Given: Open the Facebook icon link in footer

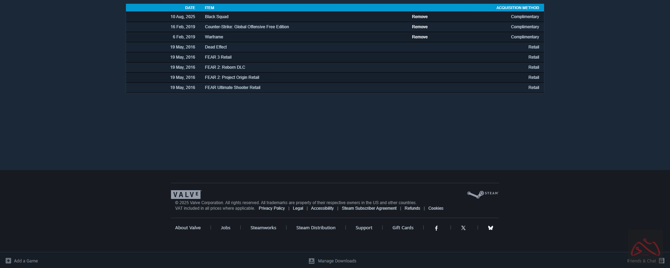Looking at the screenshot, I should (436, 228).
